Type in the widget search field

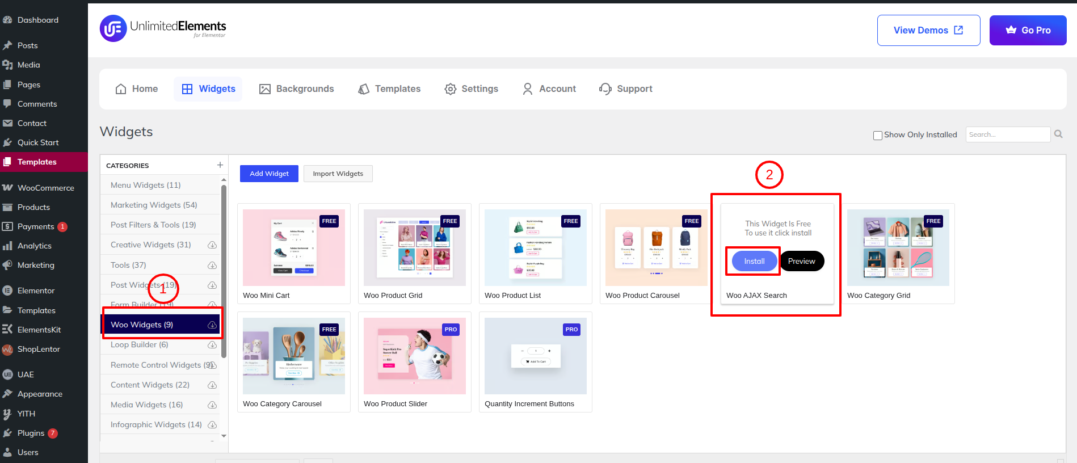point(1008,134)
